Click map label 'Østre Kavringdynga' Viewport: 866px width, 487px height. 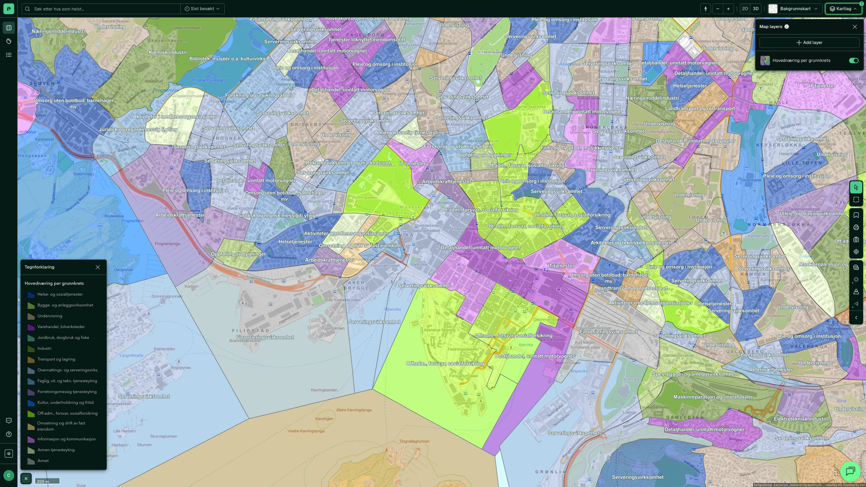coord(354,410)
